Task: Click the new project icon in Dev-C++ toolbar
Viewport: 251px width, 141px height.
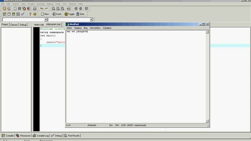Action: [x=4, y=9]
